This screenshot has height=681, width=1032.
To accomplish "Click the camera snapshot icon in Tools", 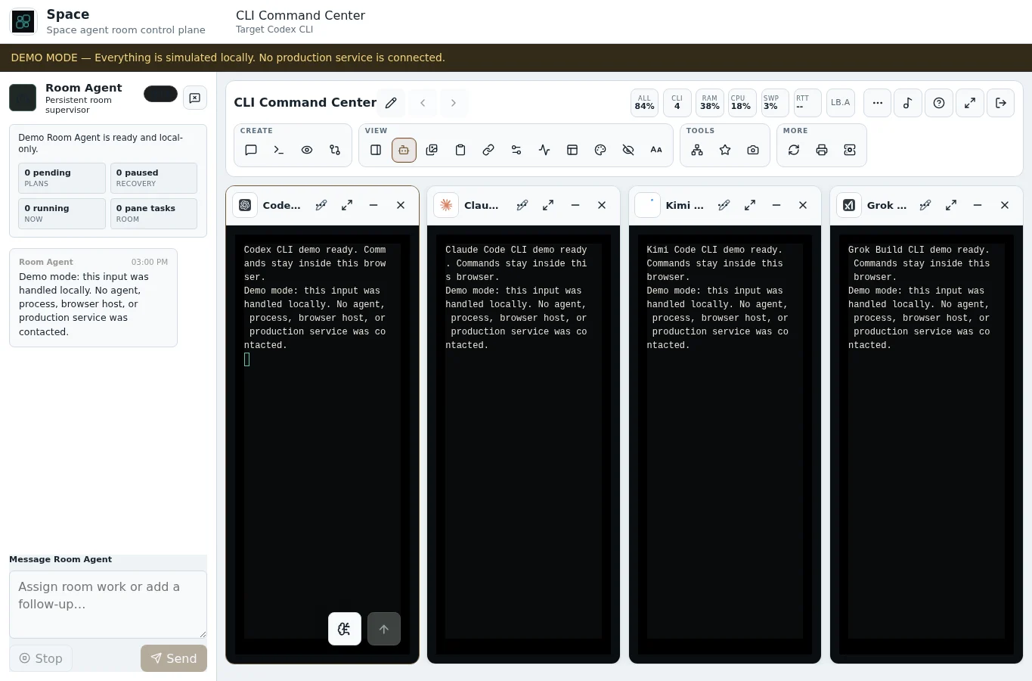I will click(x=753, y=150).
